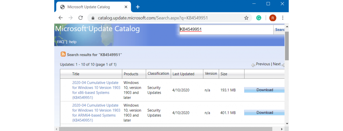
Task: Click the vertical scrollbar up arrow
Action: [x=287, y=26]
